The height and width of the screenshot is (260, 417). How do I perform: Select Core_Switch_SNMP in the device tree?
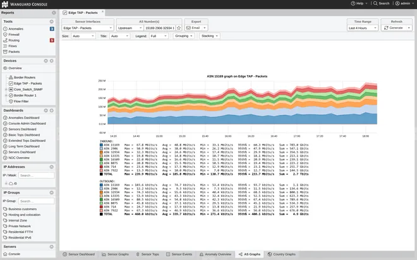click(28, 90)
